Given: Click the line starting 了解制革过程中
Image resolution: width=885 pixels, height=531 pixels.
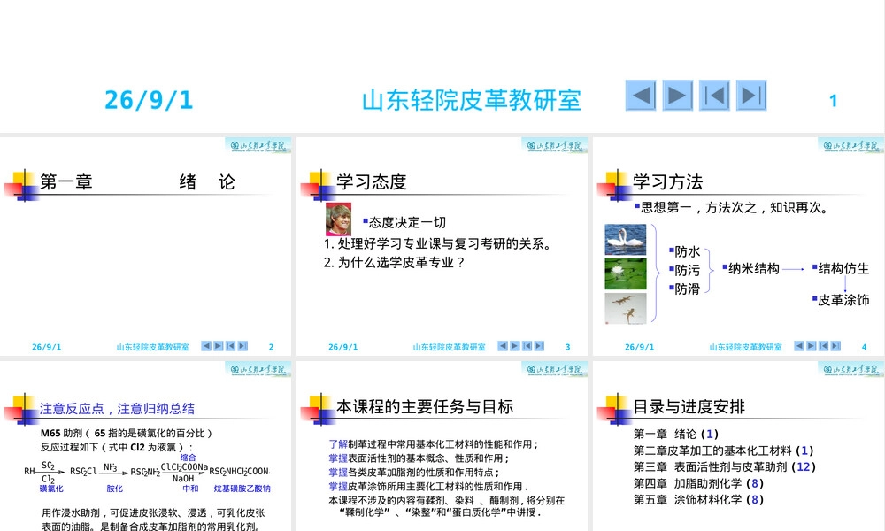Looking at the screenshot, I should tap(434, 444).
